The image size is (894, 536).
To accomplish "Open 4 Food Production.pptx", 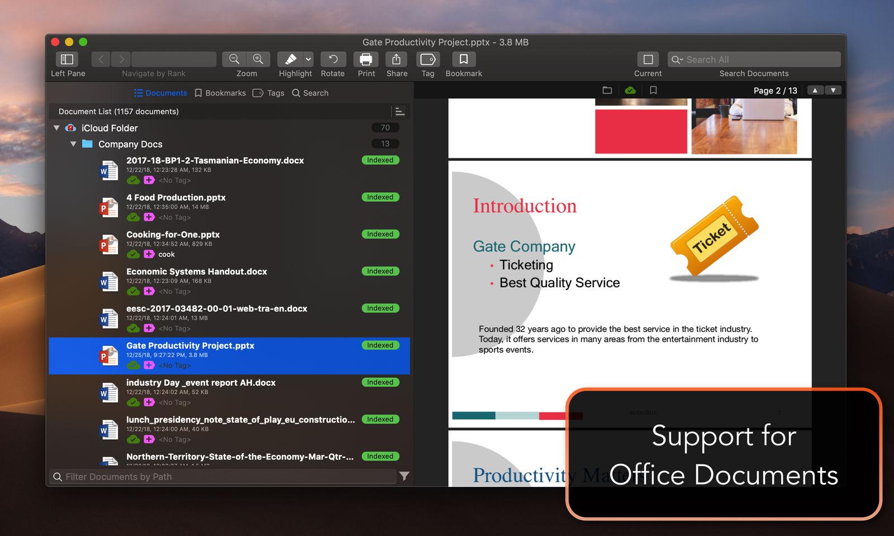I will click(230, 207).
